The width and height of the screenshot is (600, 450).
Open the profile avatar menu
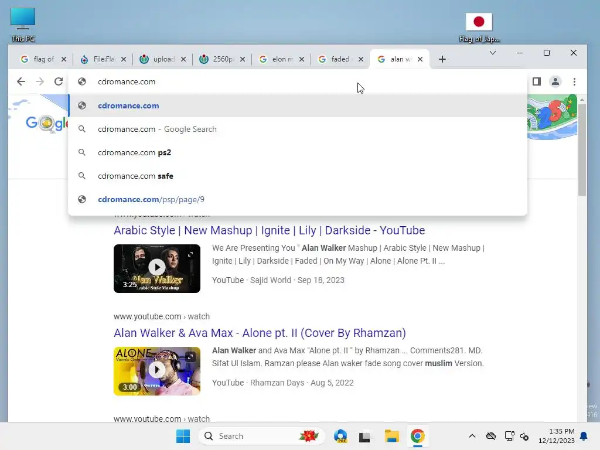(555, 81)
